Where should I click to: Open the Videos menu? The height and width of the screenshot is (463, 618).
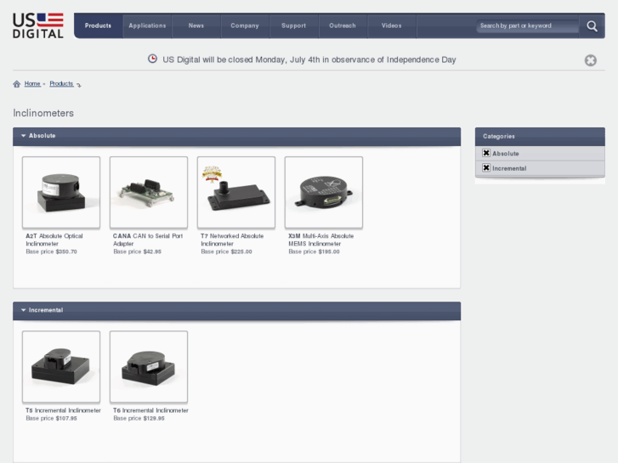[391, 25]
